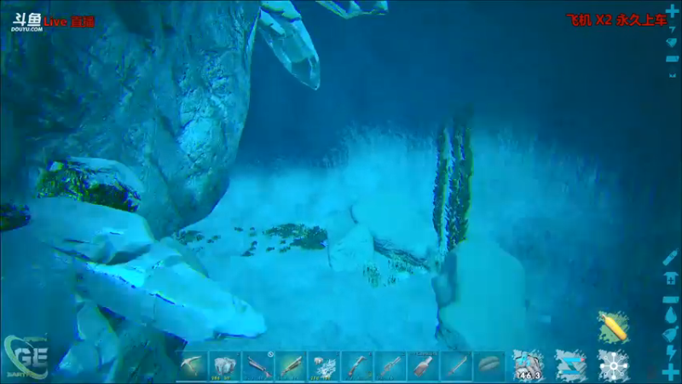Click the food stat icon below the water drop
Screen dimensions: 682x384
coord(671,335)
